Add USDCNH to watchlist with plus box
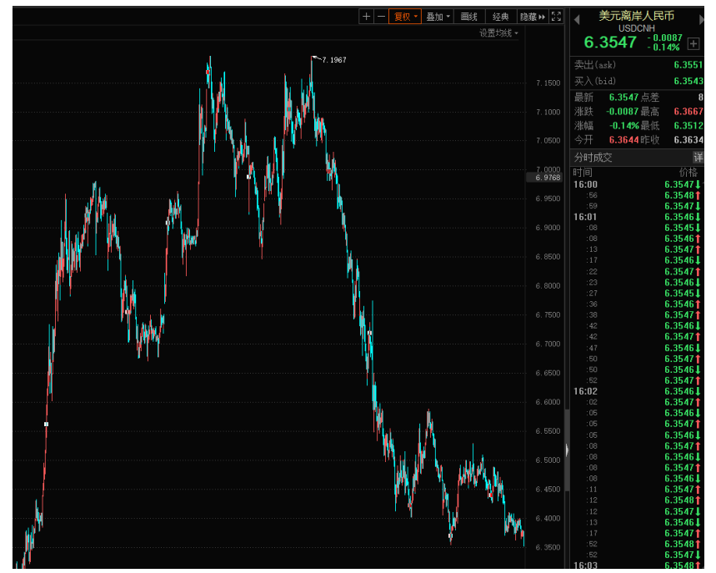 [693, 43]
